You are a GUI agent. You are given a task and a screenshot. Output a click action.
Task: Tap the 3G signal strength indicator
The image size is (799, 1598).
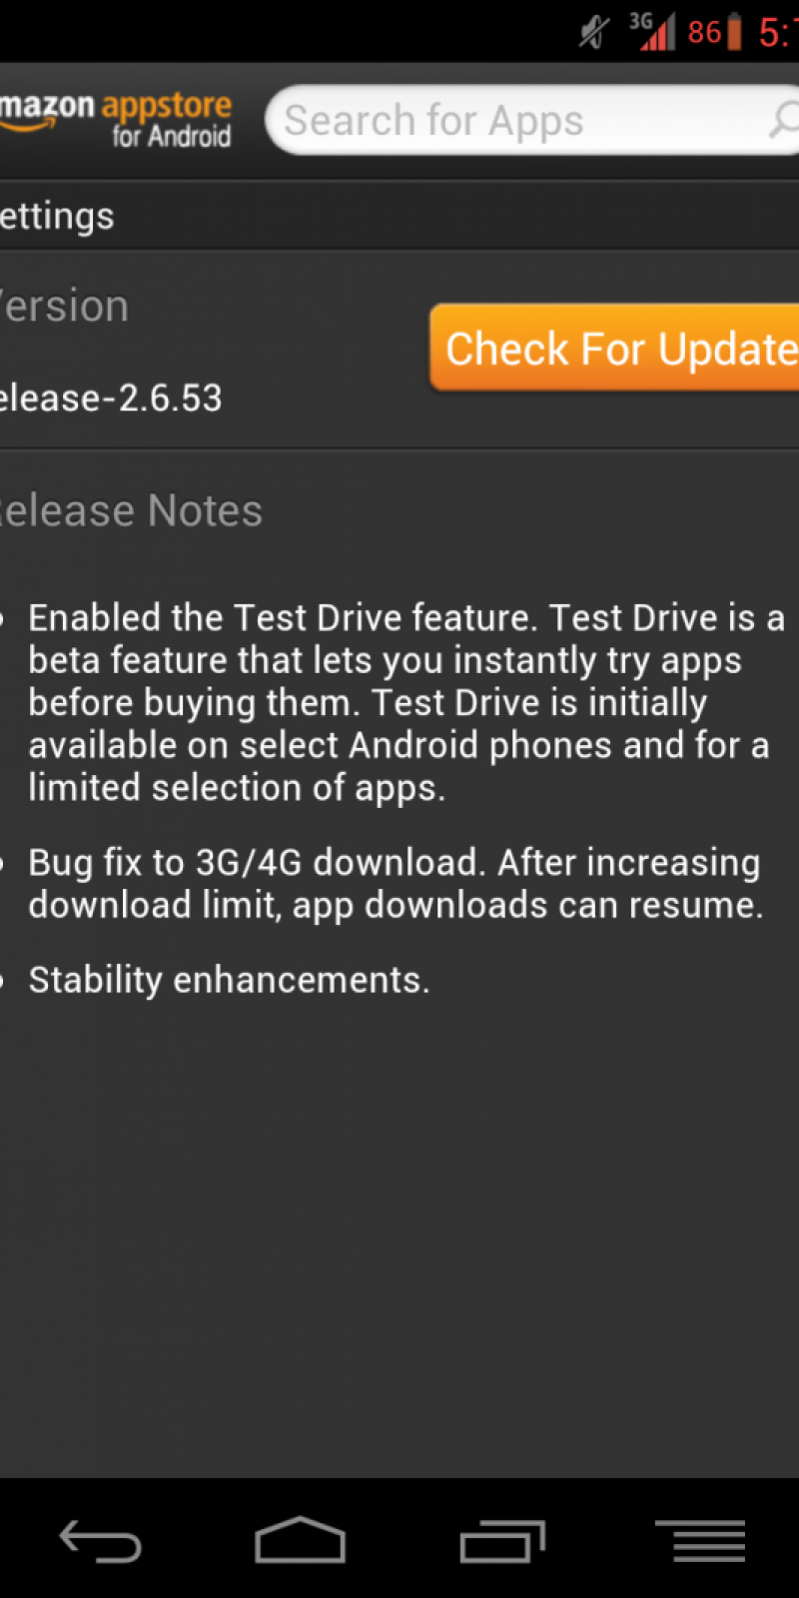pos(652,32)
